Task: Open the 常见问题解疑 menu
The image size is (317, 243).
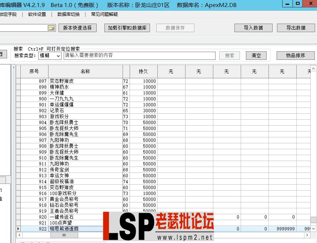Action: point(105,14)
